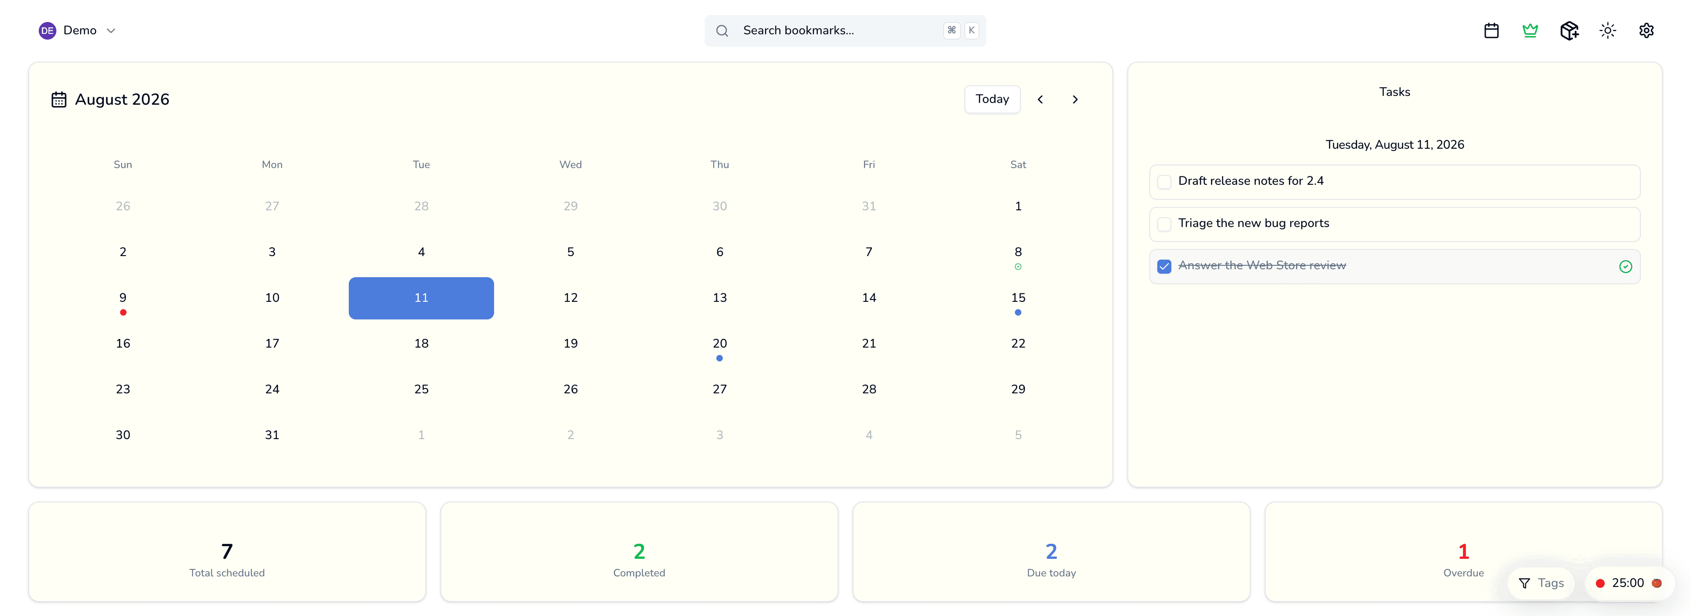
Task: Open the Total scheduled stat card
Action: (x=227, y=552)
